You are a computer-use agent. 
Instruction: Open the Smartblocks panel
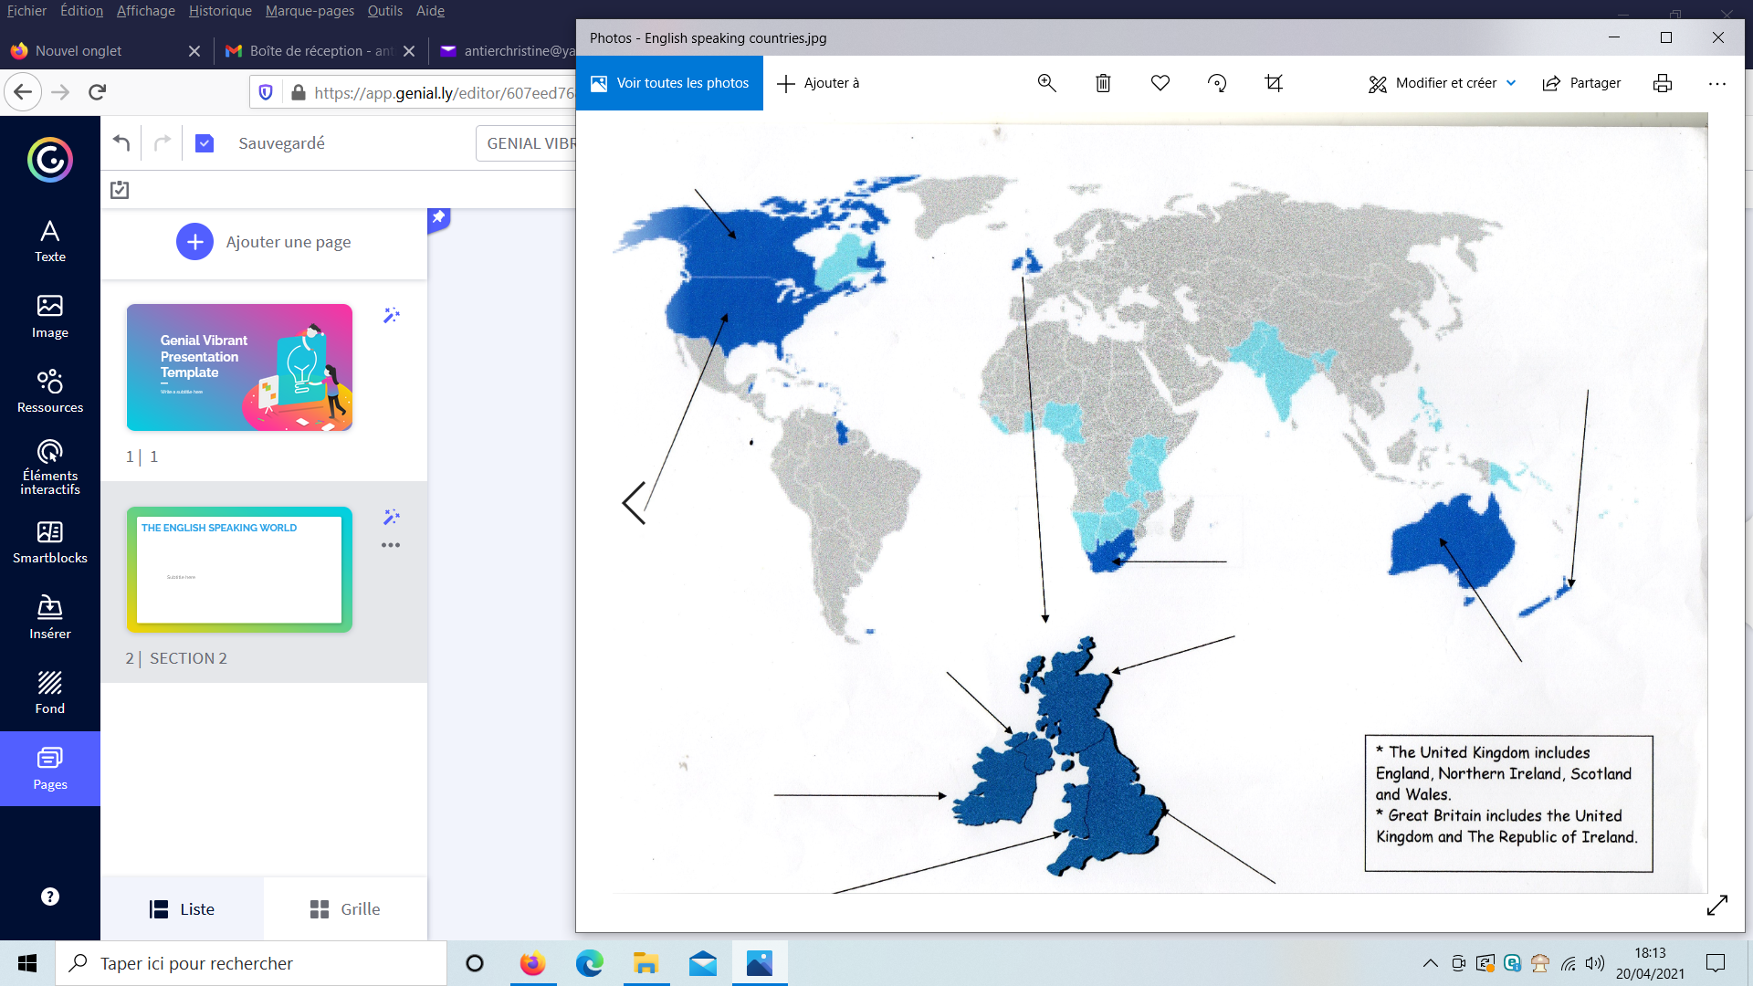pyautogui.click(x=49, y=541)
